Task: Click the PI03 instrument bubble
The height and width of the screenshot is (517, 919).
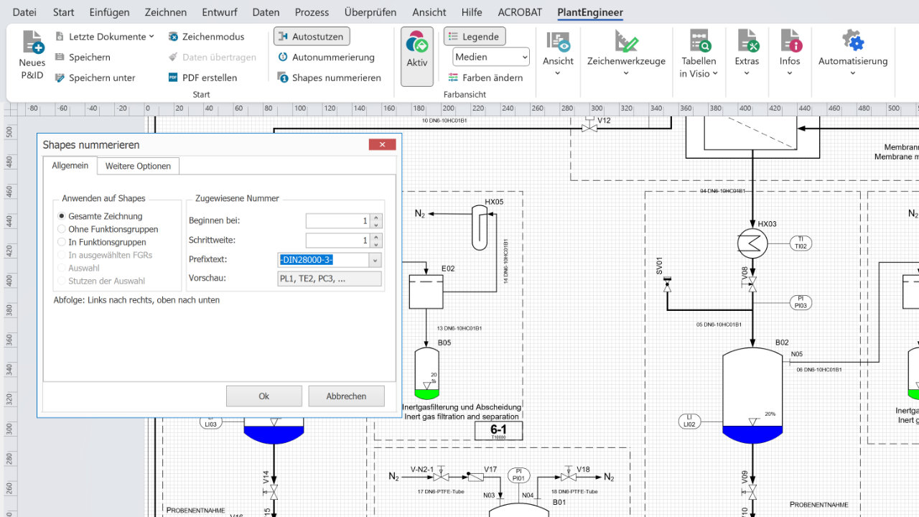Action: [x=801, y=302]
